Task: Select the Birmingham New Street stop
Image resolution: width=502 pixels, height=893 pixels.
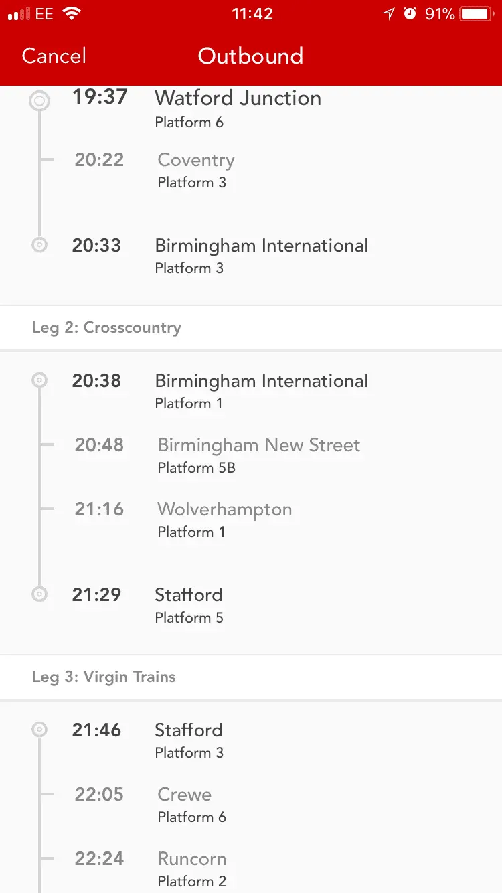Action: [x=258, y=446]
